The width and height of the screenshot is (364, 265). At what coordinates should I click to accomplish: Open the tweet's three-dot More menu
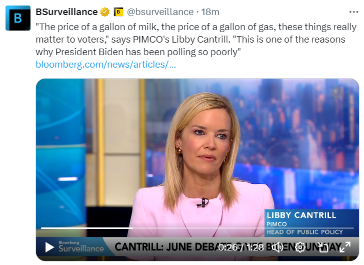[353, 12]
